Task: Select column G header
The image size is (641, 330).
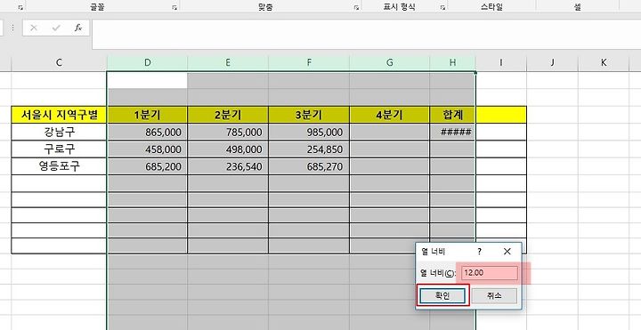Action: [390, 62]
